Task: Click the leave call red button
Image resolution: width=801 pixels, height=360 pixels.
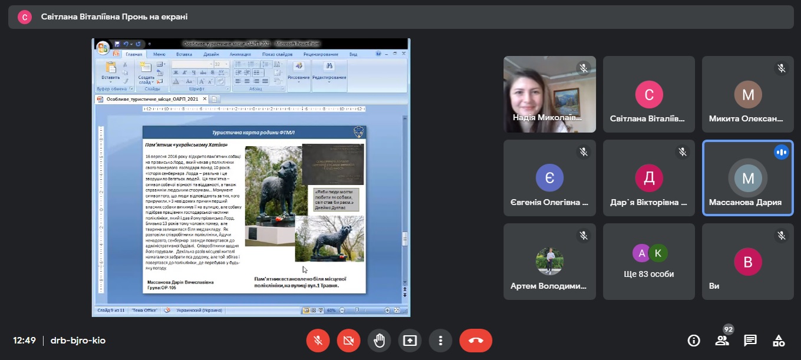Action: (476, 341)
